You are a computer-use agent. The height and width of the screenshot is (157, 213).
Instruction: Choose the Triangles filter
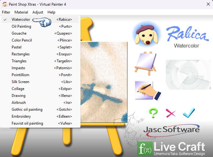click(40, 61)
